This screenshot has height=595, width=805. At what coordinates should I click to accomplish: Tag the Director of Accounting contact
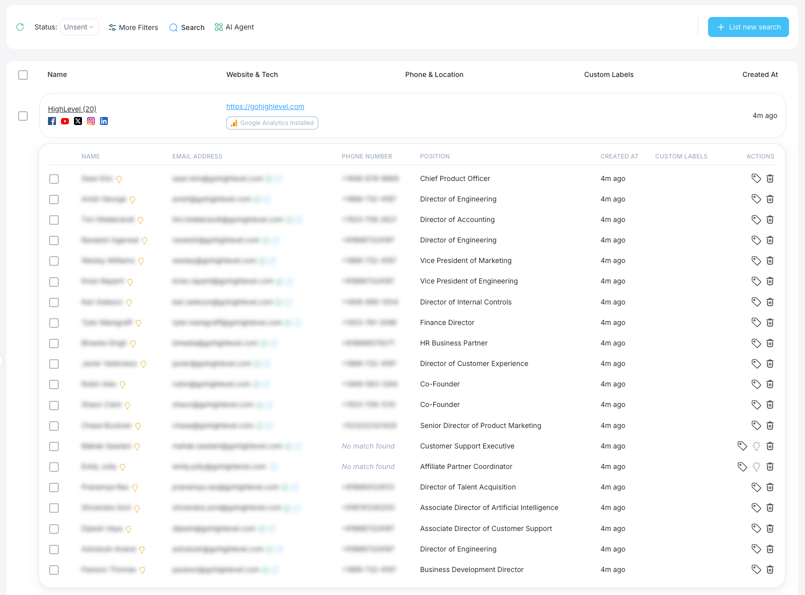point(757,219)
